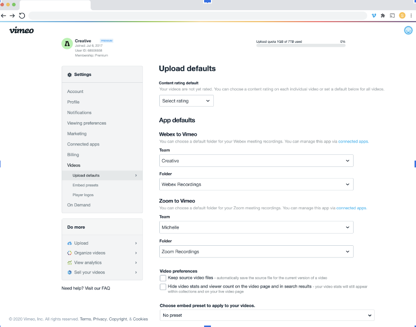The width and height of the screenshot is (416, 327).
Task: Go to Billing settings
Action: click(x=73, y=155)
